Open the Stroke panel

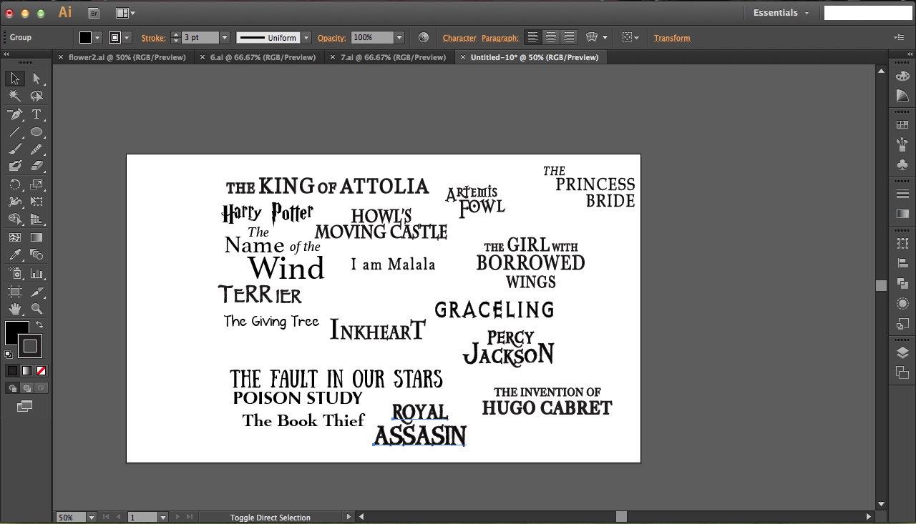[x=902, y=194]
